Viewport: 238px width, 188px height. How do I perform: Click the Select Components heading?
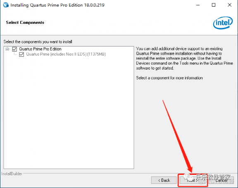[x=25, y=23]
